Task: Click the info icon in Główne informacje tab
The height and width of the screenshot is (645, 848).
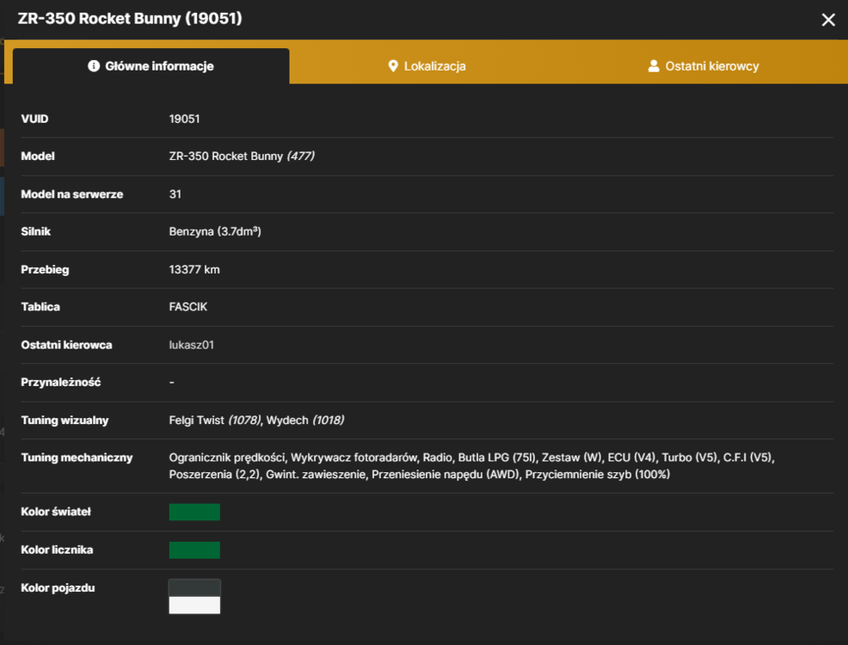Action: tap(94, 66)
